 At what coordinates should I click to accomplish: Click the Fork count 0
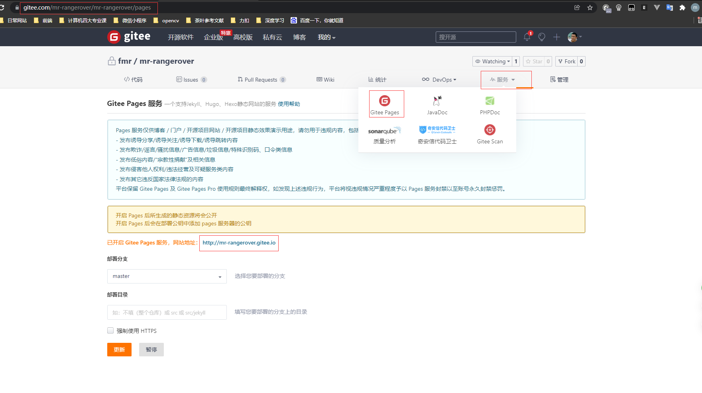pos(581,61)
